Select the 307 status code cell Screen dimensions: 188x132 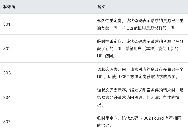coord(7,122)
